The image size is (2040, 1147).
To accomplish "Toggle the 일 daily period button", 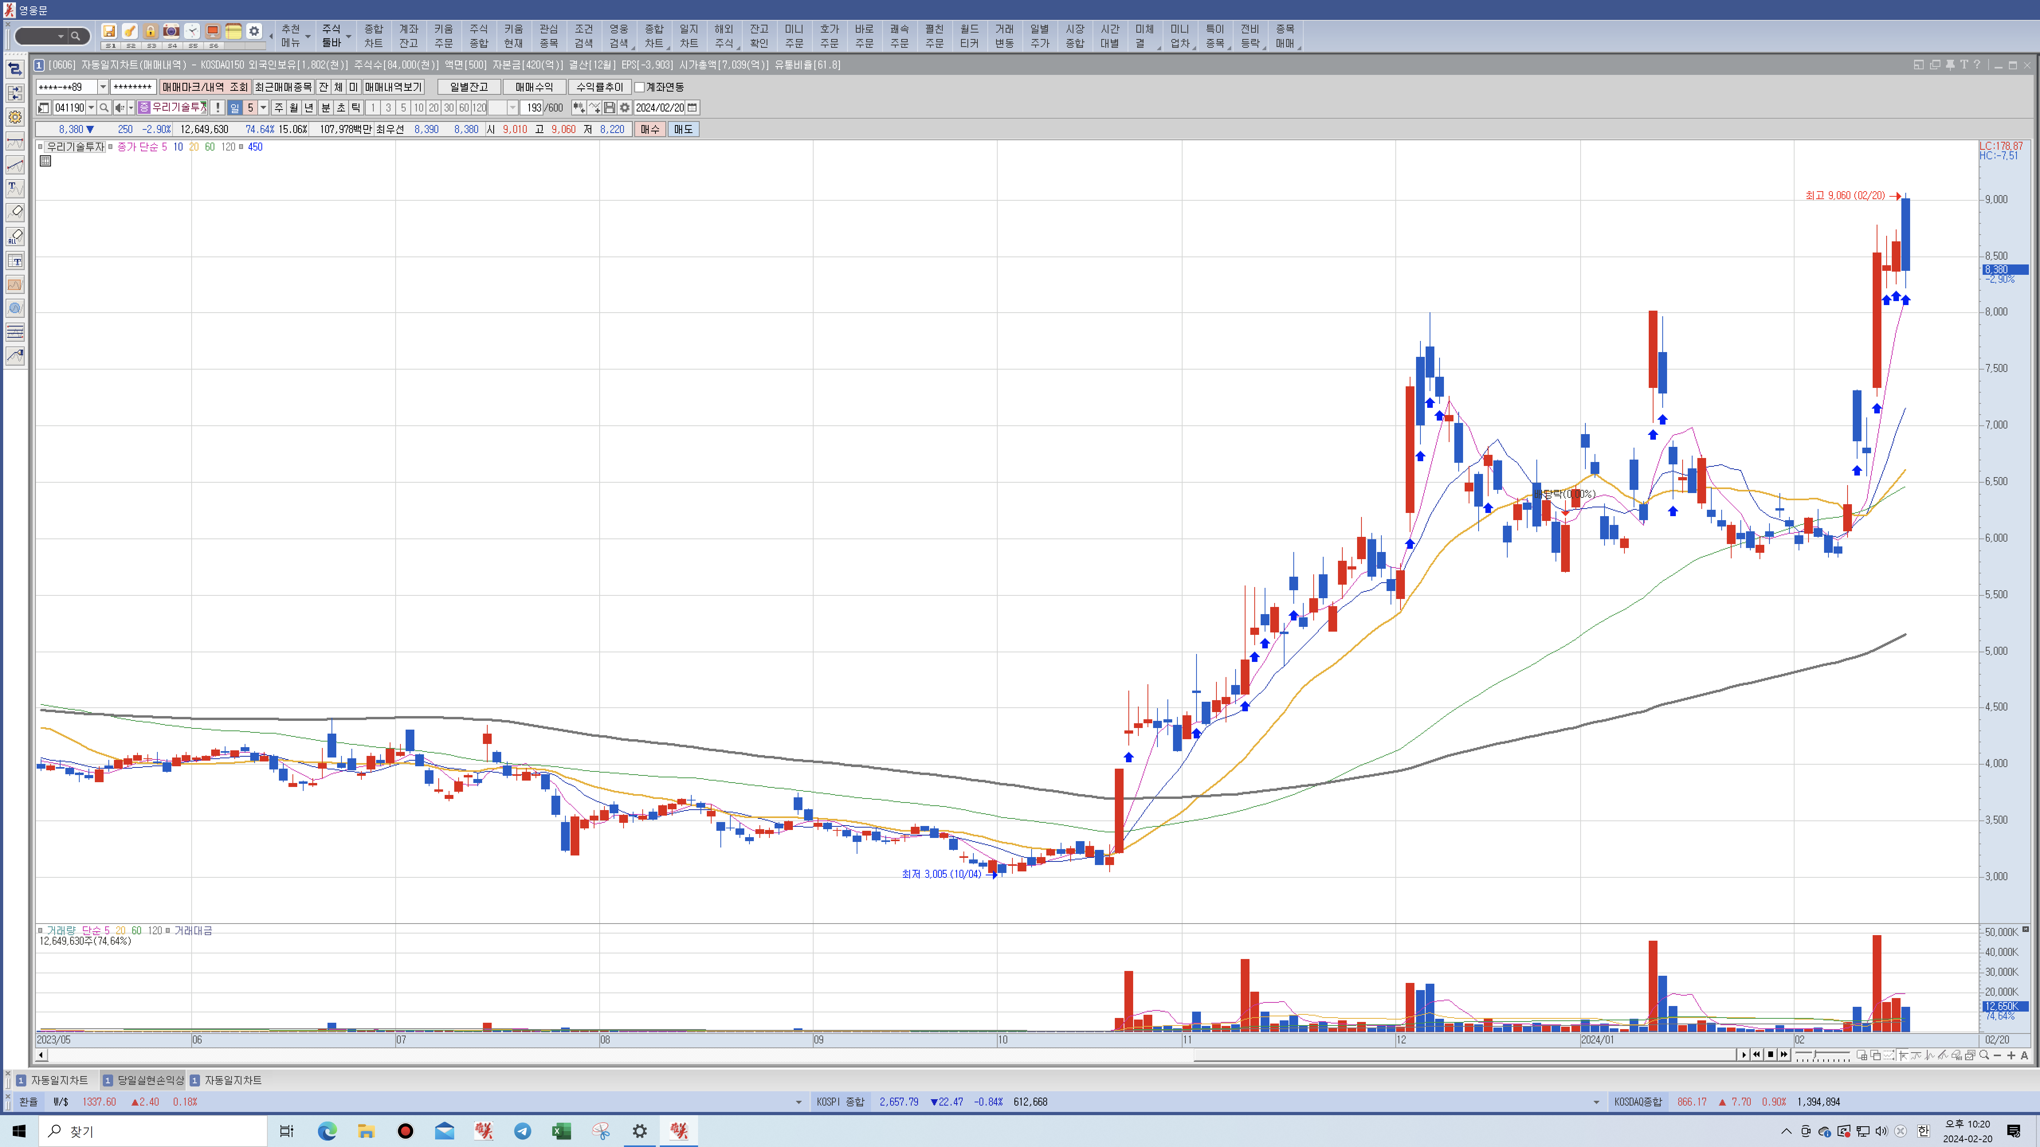I will coord(234,108).
